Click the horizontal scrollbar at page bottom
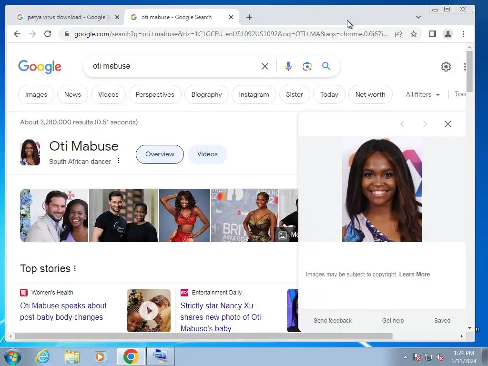Viewport: 488px width, 366px height. (x=203, y=336)
